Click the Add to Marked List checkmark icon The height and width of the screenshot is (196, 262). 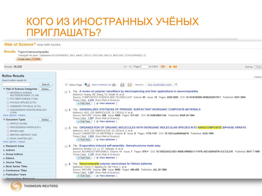pyautogui.click(x=87, y=85)
